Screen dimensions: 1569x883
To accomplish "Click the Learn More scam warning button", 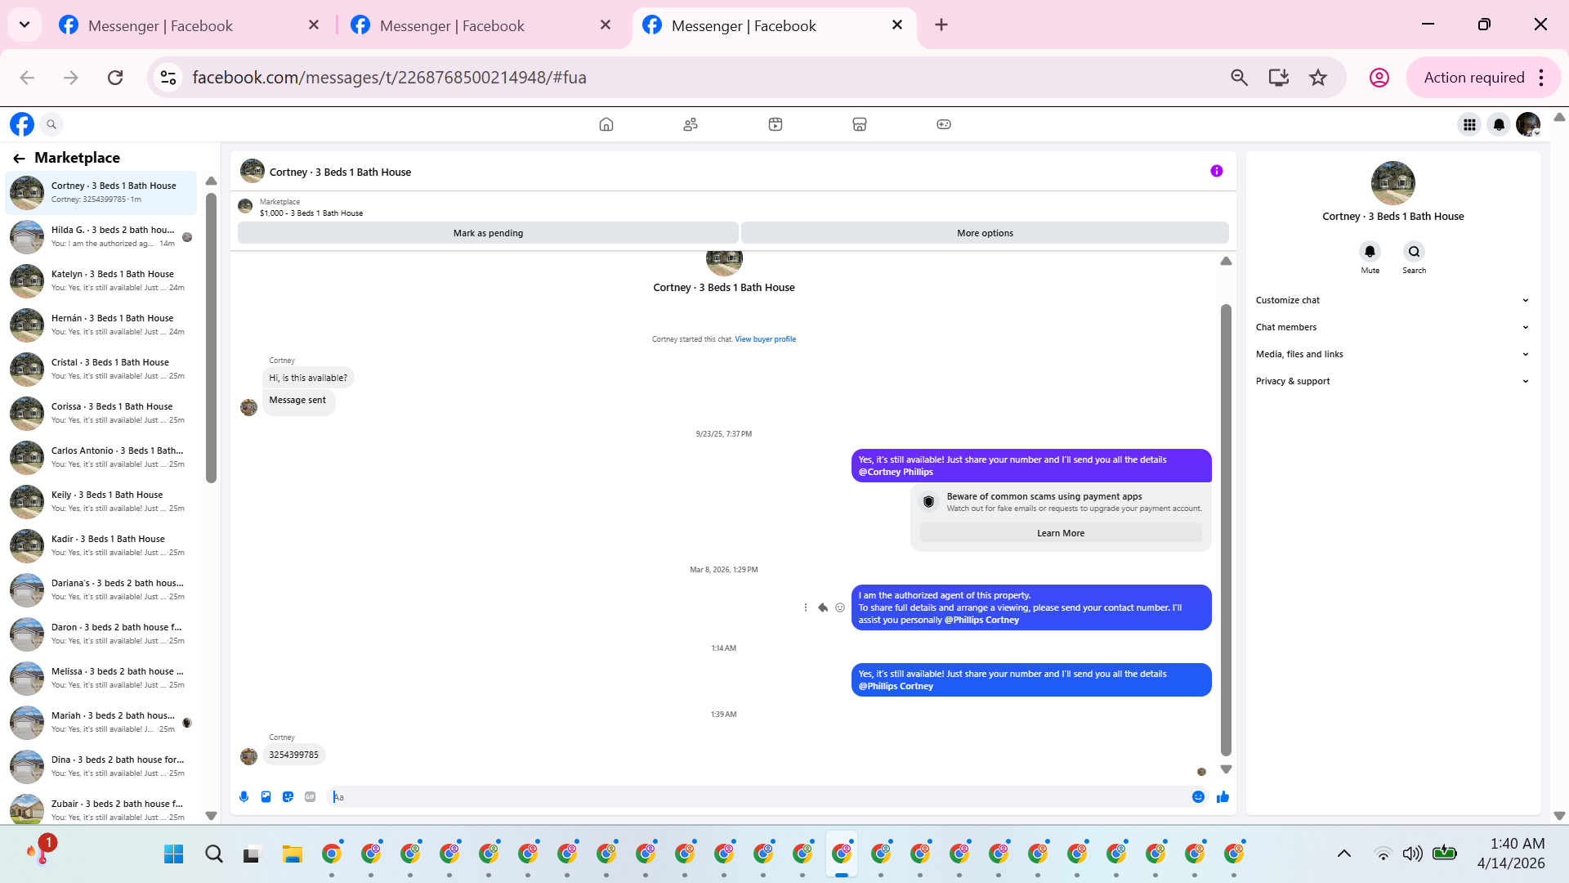I will (1060, 533).
